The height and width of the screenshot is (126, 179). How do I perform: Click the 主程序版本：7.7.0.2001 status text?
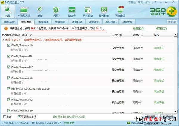click(15, 123)
